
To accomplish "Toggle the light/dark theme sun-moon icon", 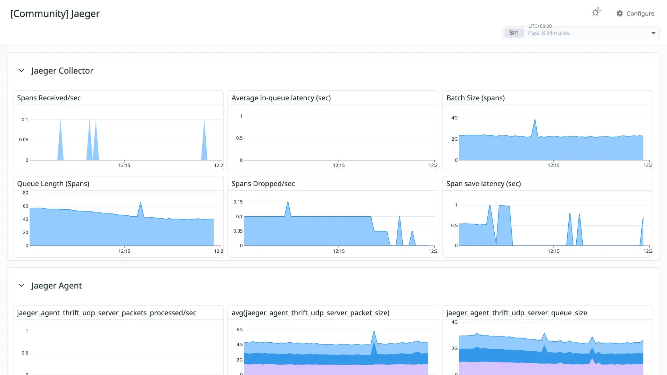I will [596, 12].
